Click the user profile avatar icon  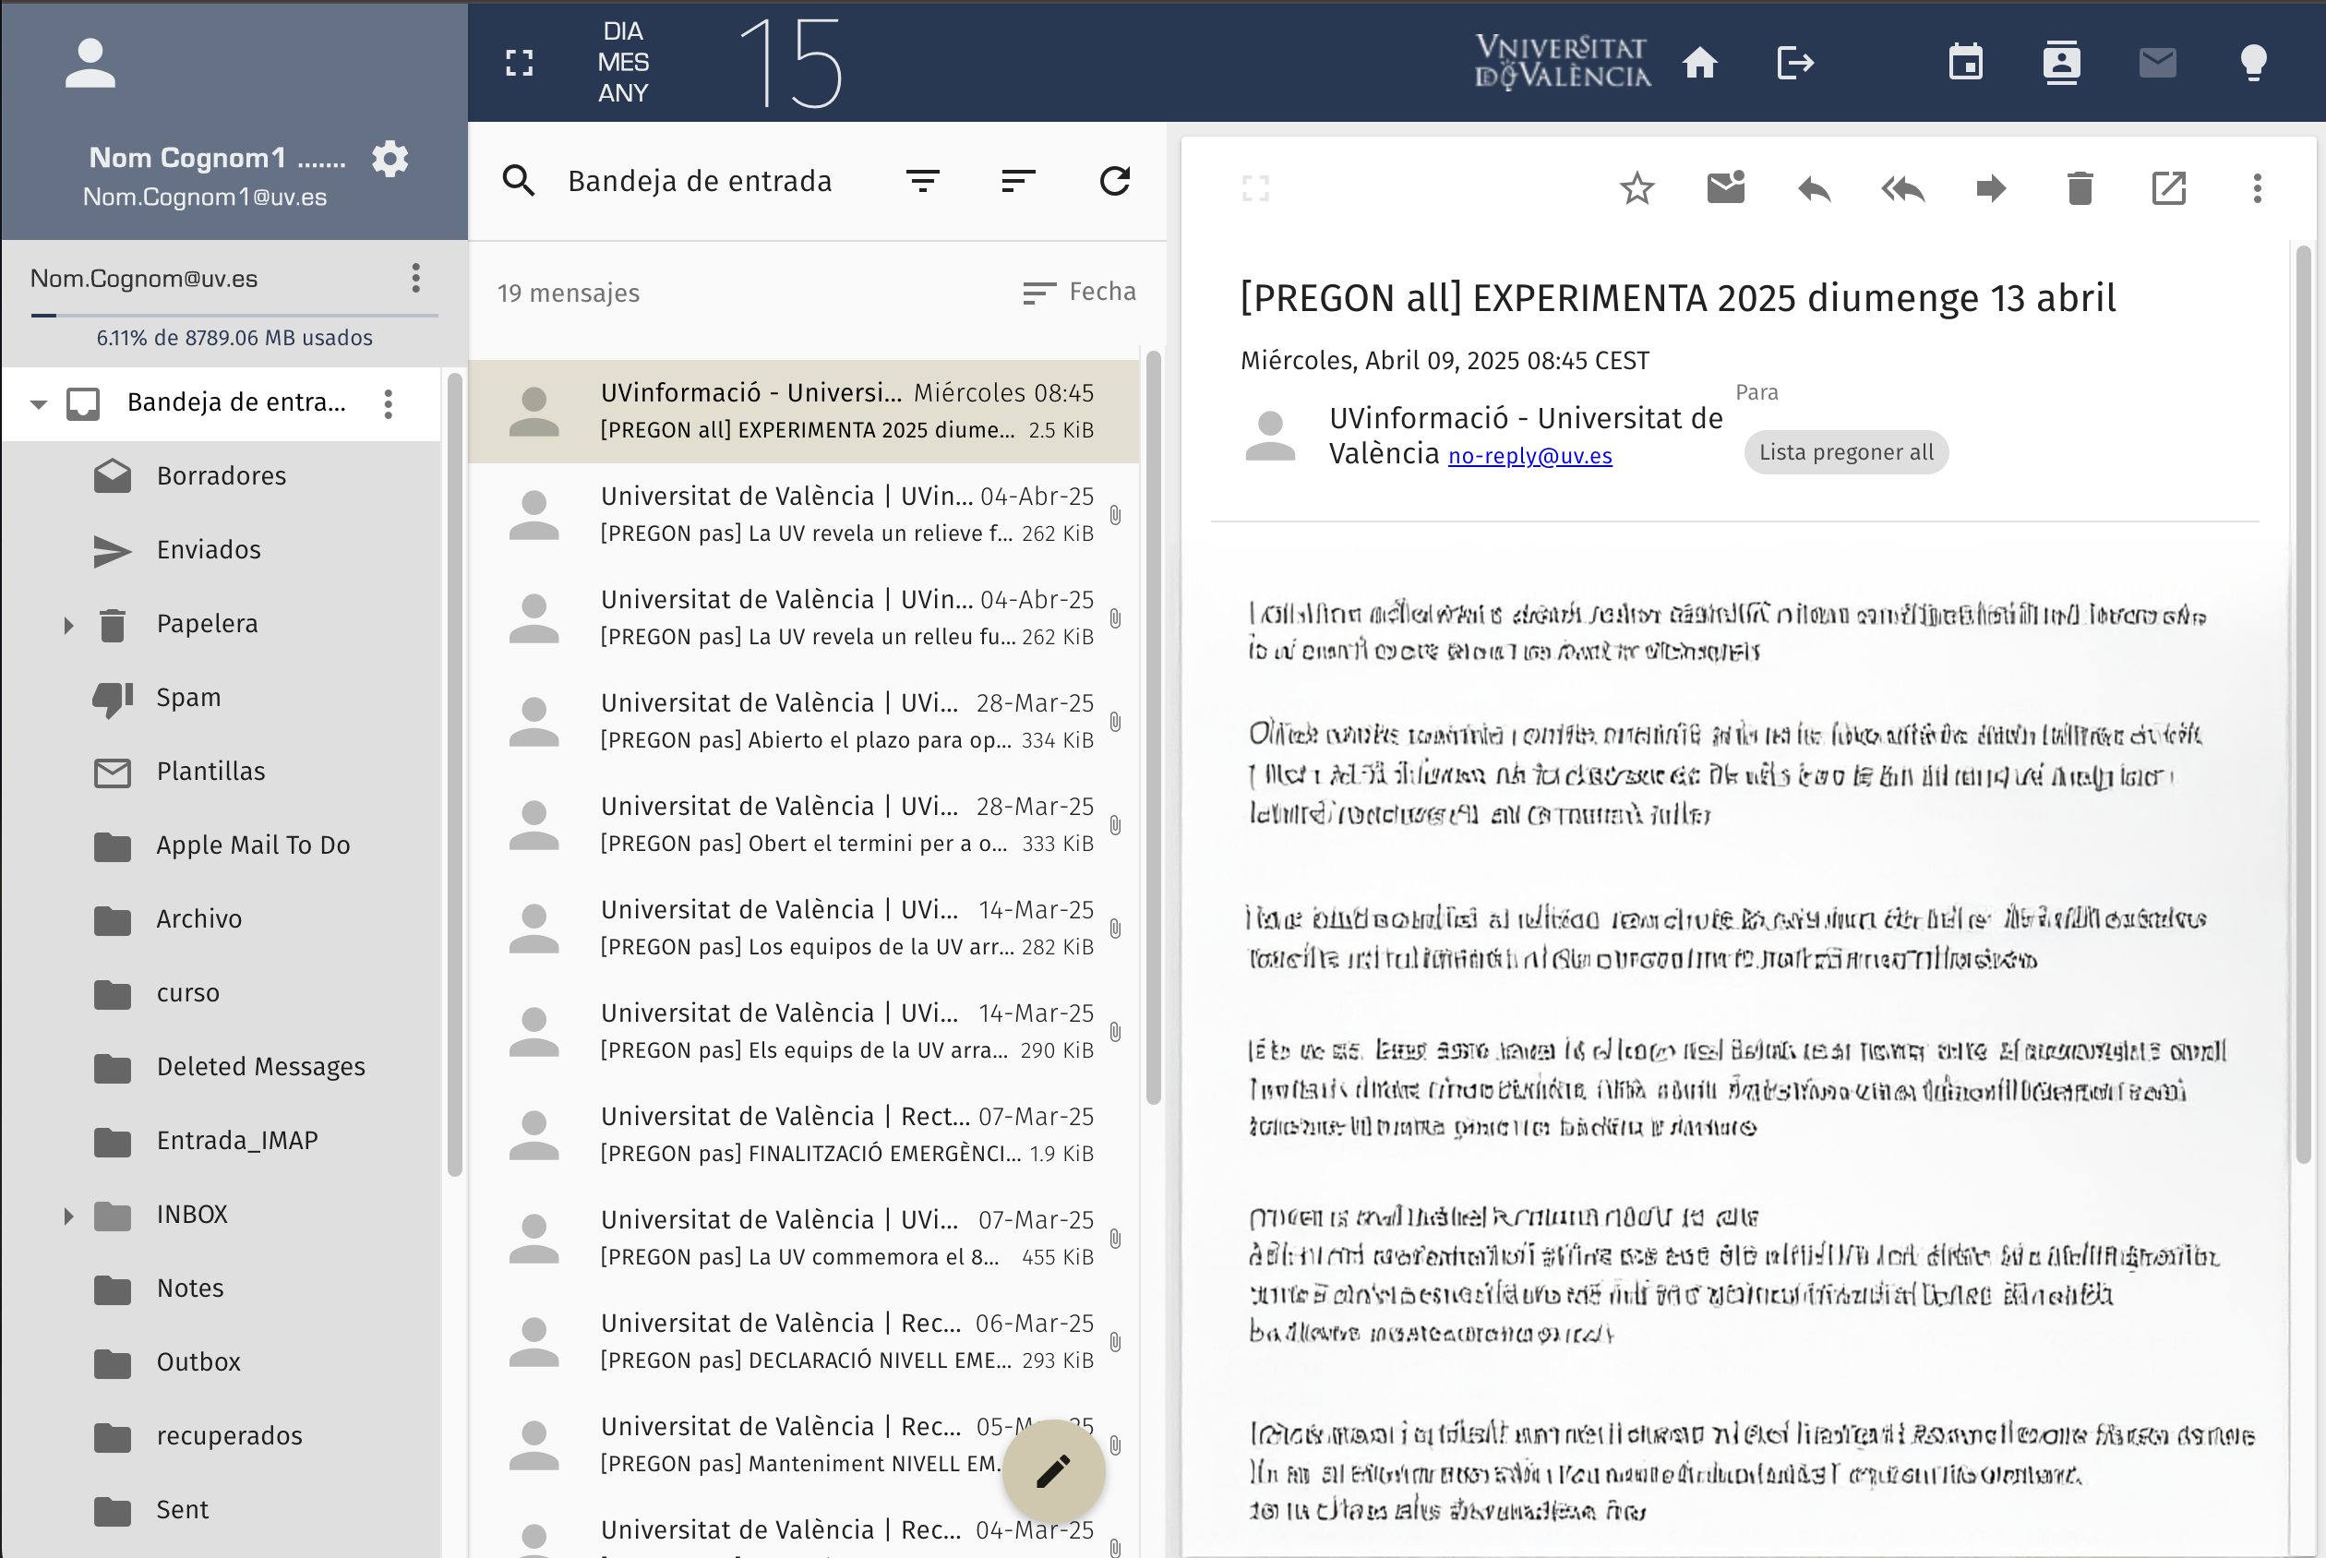tap(90, 64)
